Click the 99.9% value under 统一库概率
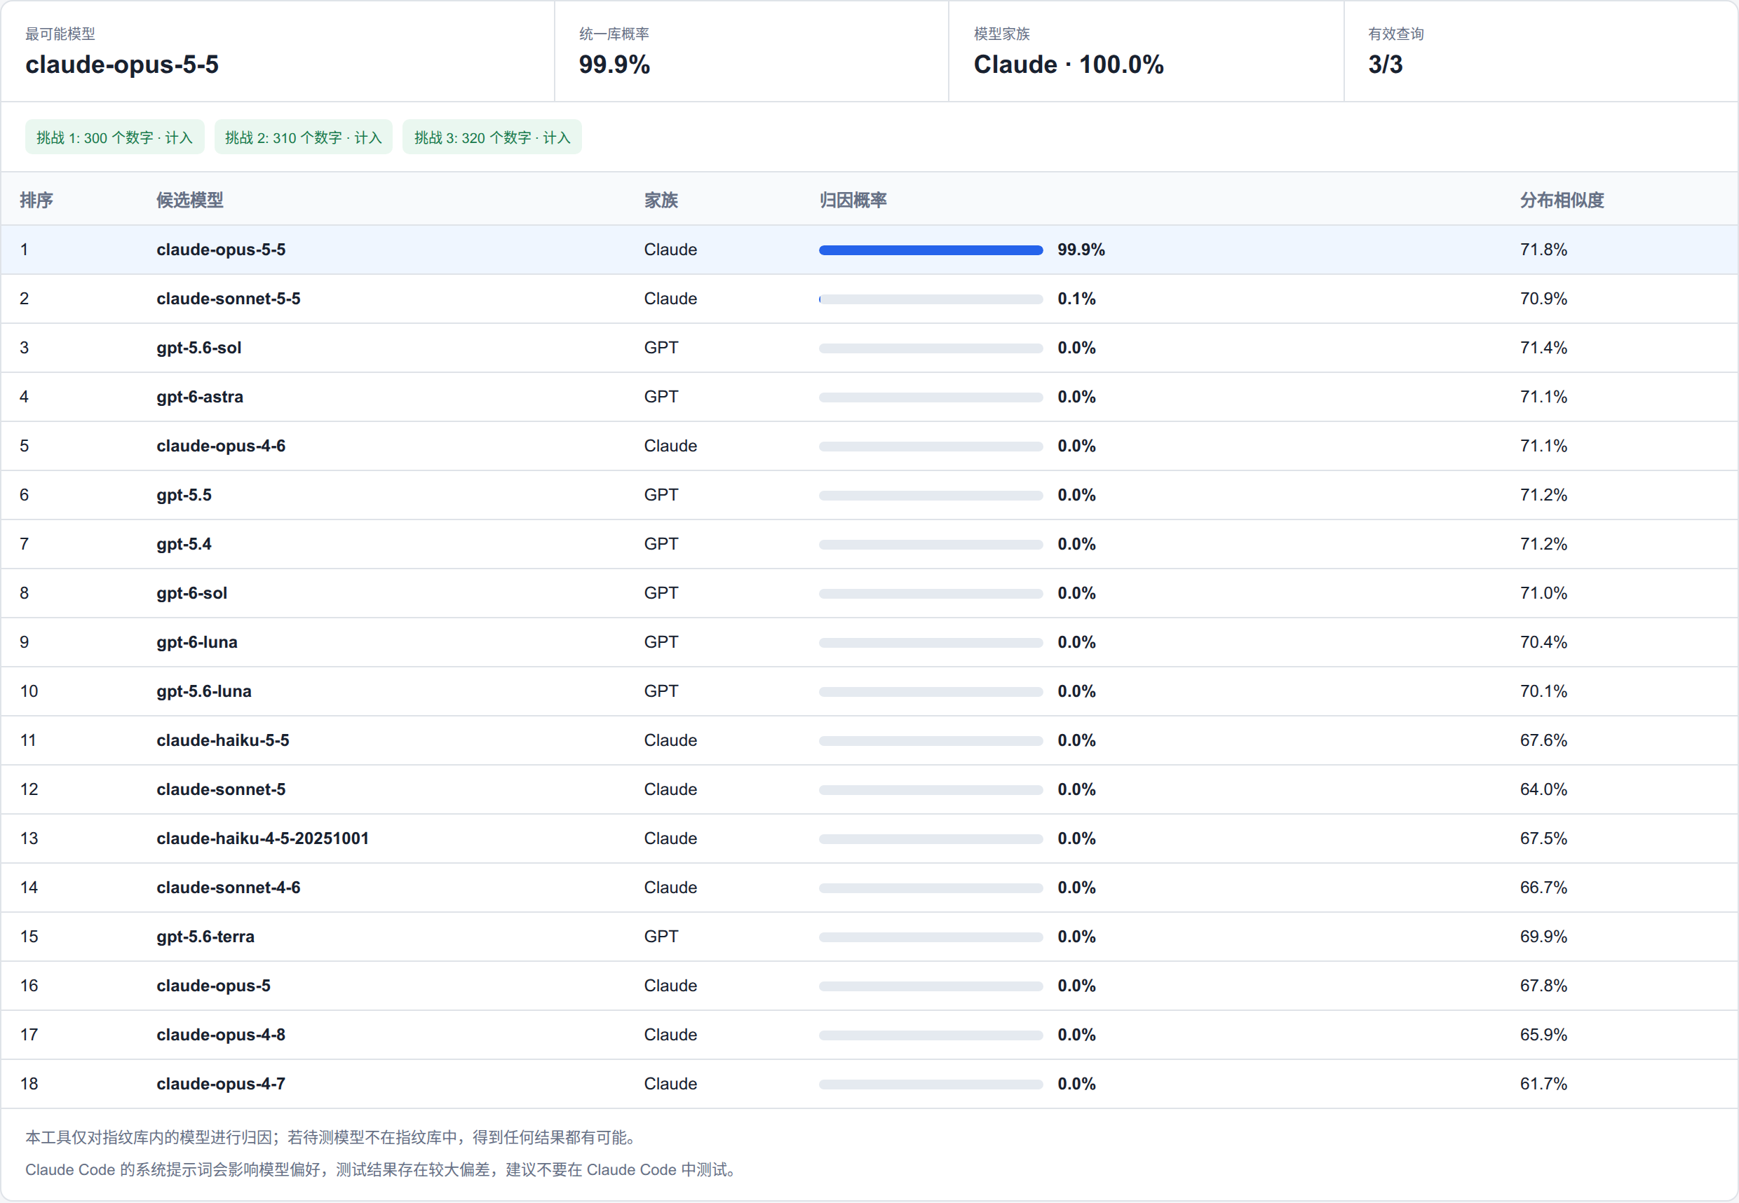This screenshot has height=1203, width=1739. tap(614, 64)
